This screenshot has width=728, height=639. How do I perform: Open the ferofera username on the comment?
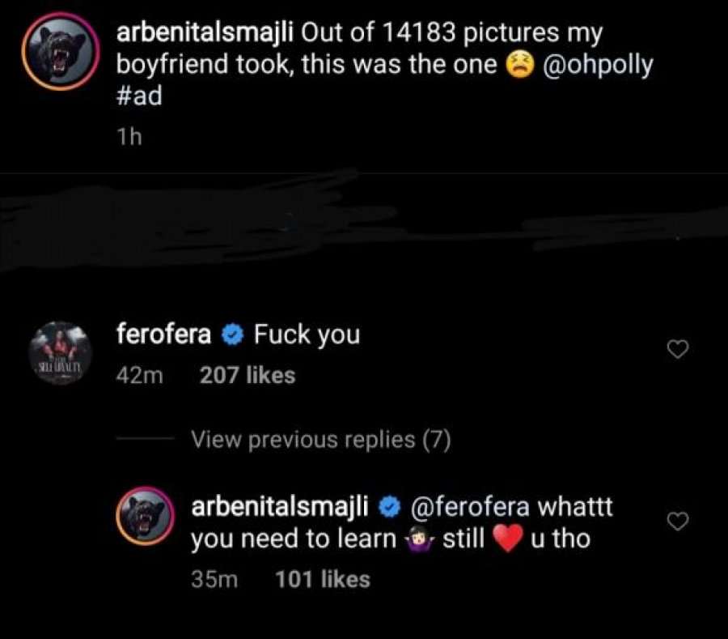164,334
